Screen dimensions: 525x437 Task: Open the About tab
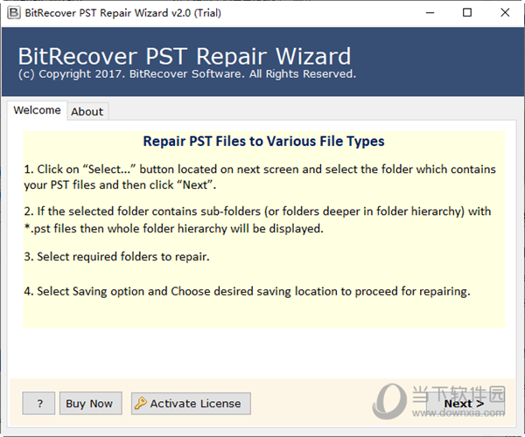pos(87,111)
